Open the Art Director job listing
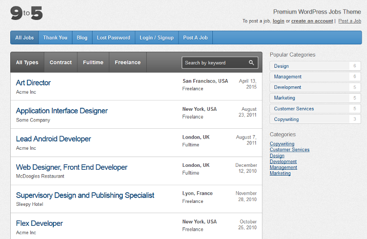The height and width of the screenshot is (239, 367). point(33,83)
